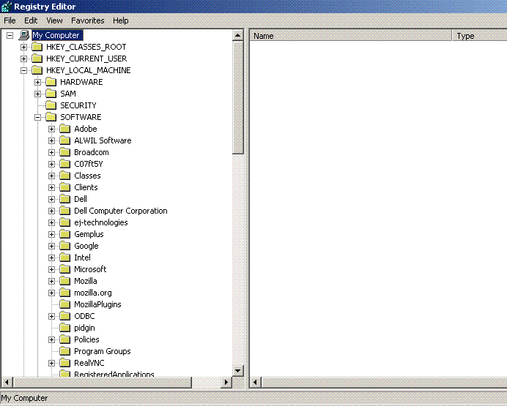Click the Type column header

[x=479, y=35]
